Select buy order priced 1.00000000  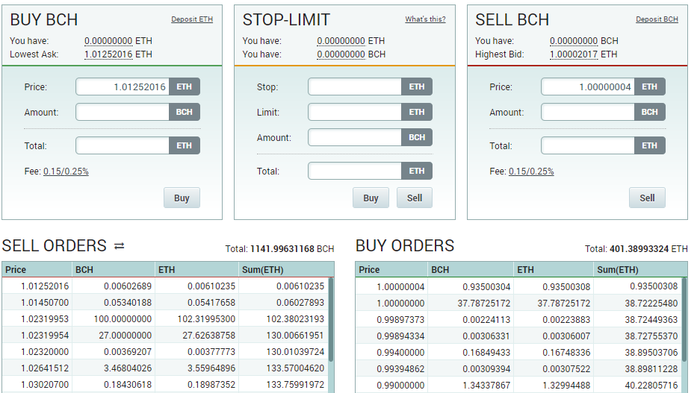(518, 303)
